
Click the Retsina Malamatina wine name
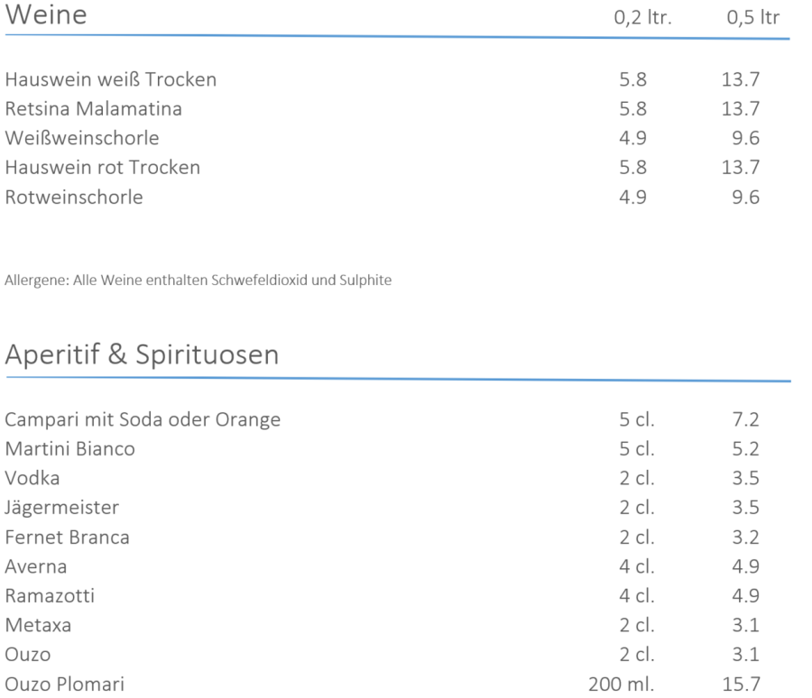(93, 109)
